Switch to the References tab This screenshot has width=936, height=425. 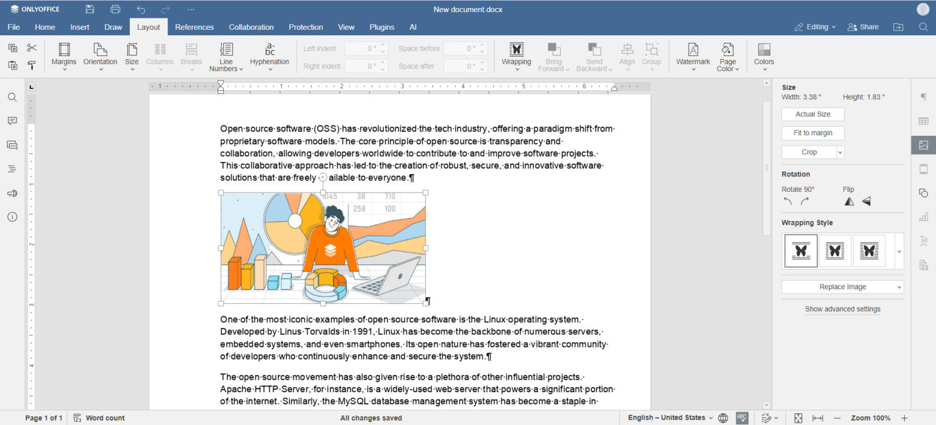[x=194, y=27]
